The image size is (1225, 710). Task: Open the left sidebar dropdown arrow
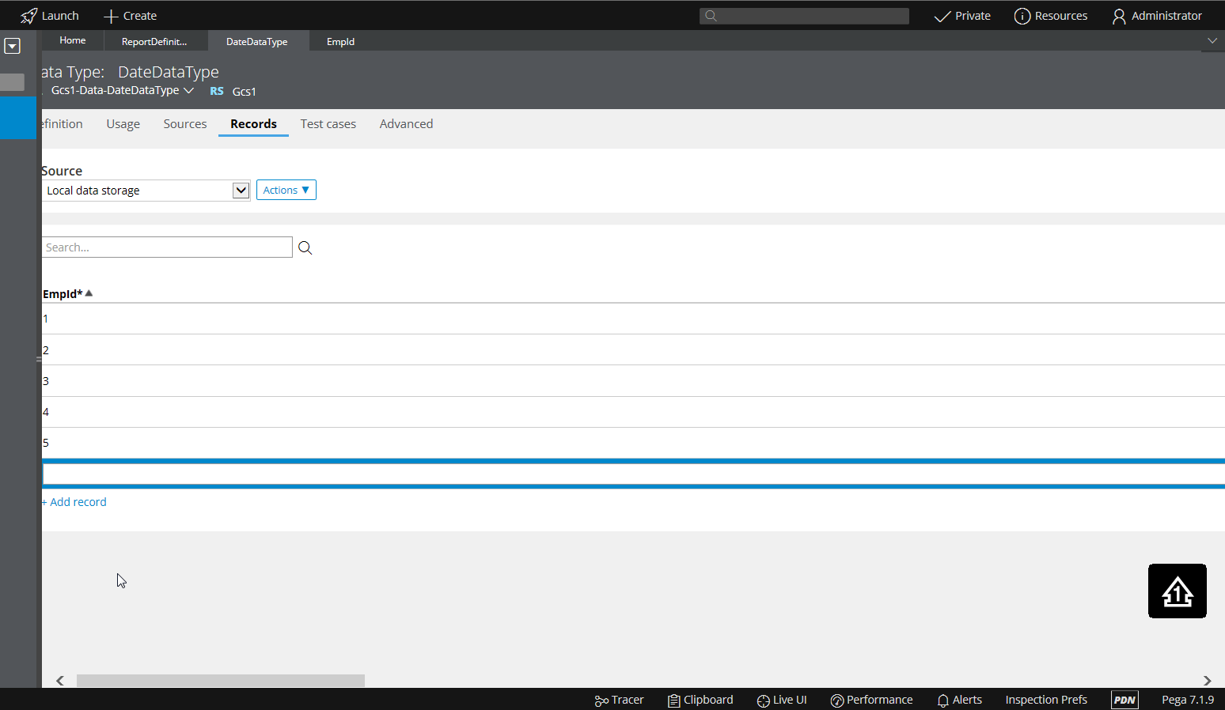(x=12, y=46)
